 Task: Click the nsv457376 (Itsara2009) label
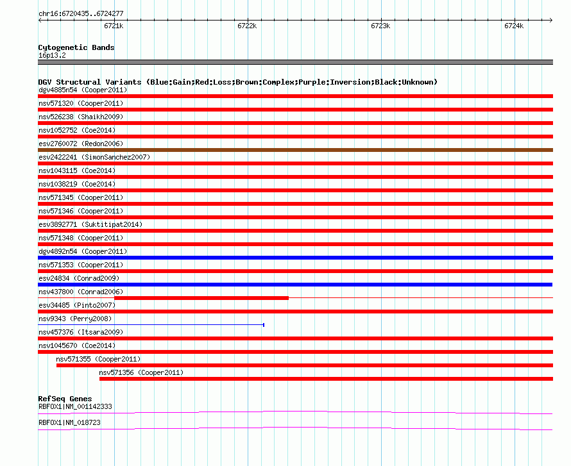click(81, 332)
